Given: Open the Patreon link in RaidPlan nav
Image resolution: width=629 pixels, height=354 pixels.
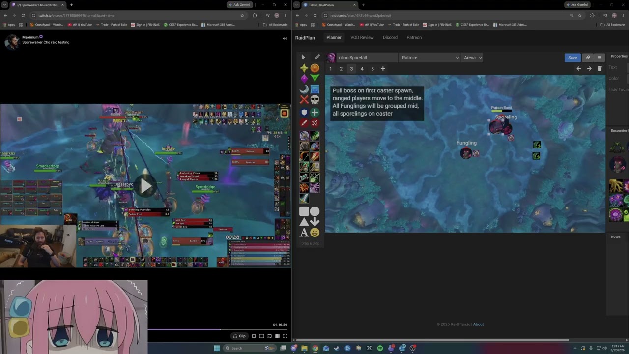Looking at the screenshot, I should coord(414,37).
